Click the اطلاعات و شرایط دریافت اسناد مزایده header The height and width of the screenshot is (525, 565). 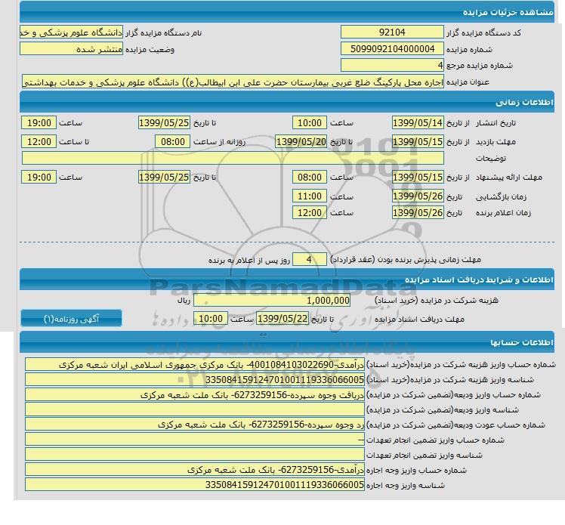(287, 279)
